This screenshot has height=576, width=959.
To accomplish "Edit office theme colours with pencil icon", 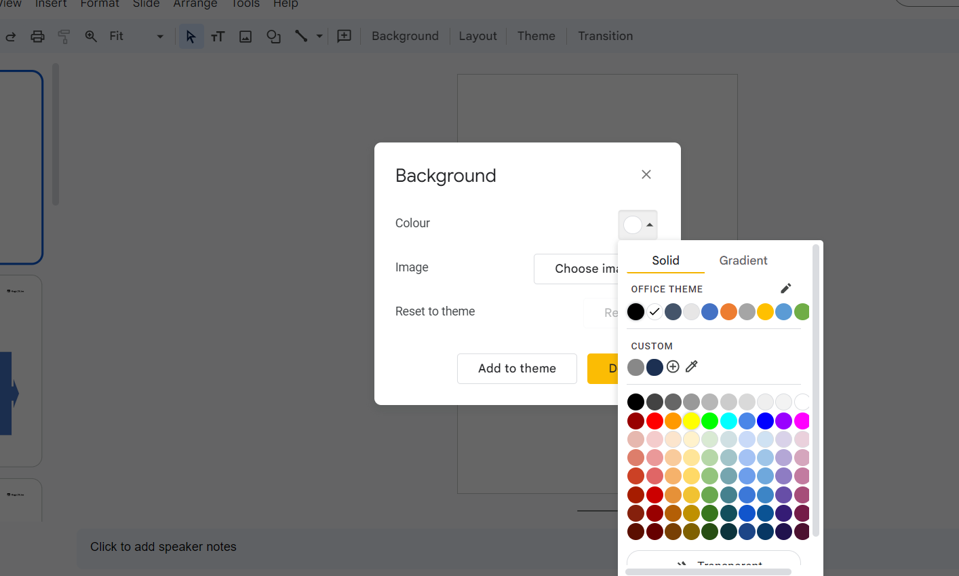I will click(785, 288).
